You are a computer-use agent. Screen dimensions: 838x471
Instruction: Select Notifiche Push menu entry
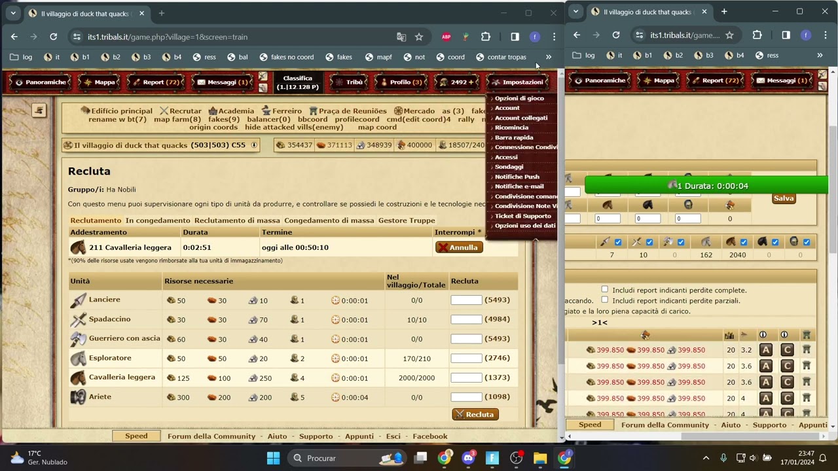click(517, 177)
